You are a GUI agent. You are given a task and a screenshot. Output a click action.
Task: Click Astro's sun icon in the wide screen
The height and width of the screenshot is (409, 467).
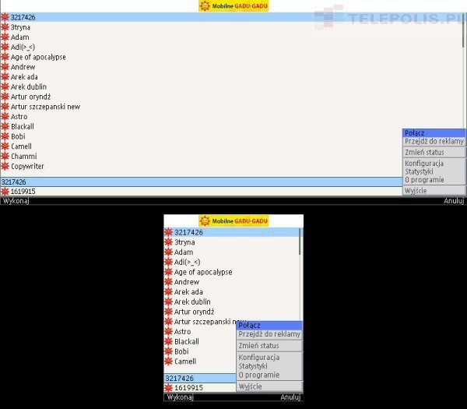(5, 117)
